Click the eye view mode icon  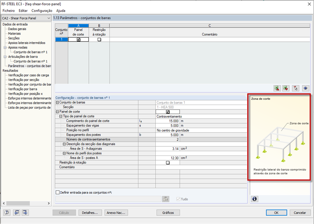(305, 88)
